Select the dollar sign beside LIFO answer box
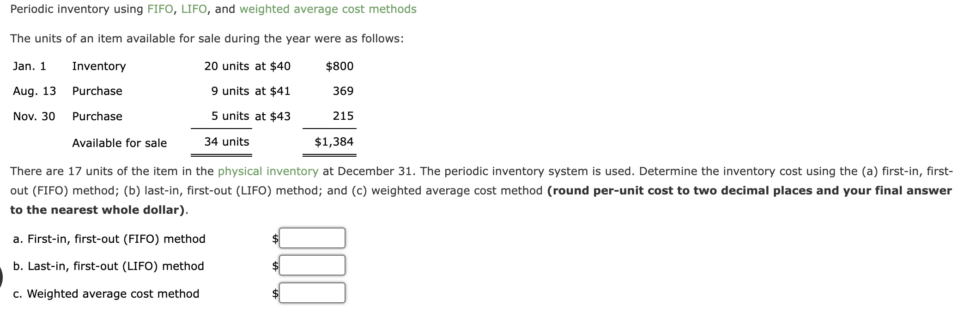This screenshot has width=970, height=317. coord(274,266)
